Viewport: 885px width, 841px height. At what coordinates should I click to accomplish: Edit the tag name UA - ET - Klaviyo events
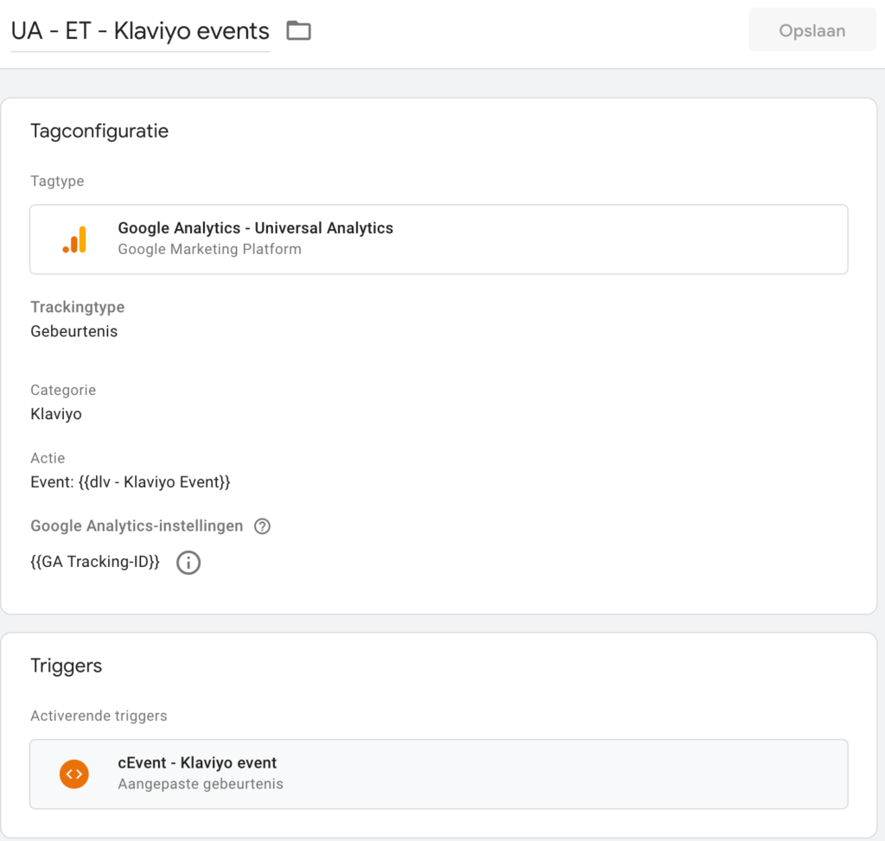(x=140, y=32)
